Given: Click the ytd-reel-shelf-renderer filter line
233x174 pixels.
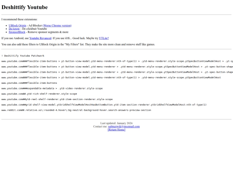Looking at the screenshot, I should (x=57, y=99).
